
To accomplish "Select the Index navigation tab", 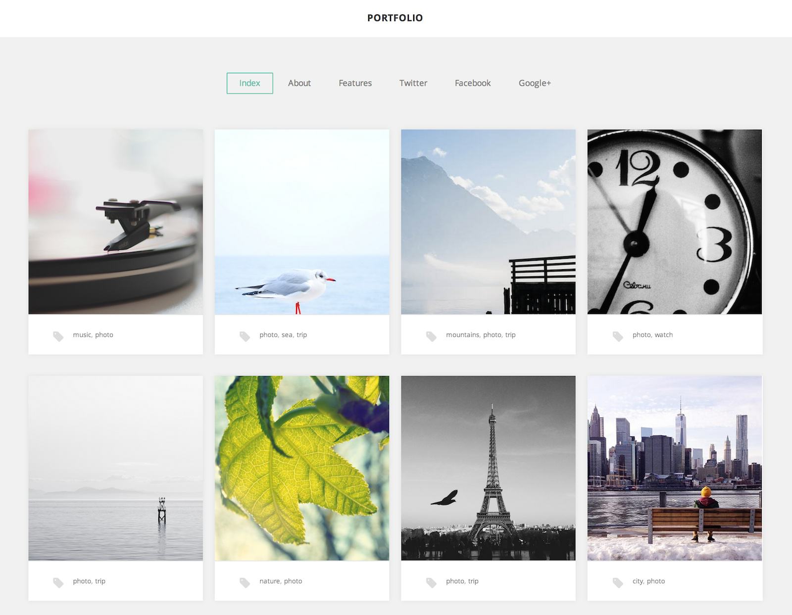I will 249,83.
